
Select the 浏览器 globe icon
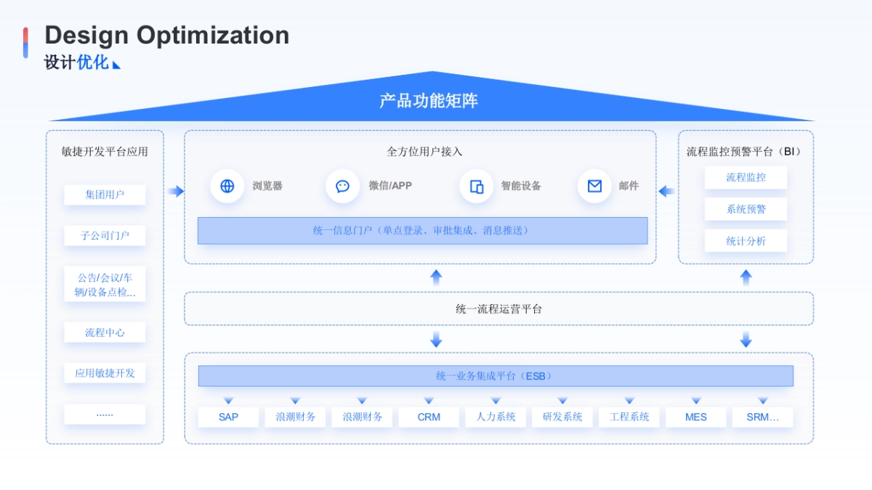pos(227,187)
